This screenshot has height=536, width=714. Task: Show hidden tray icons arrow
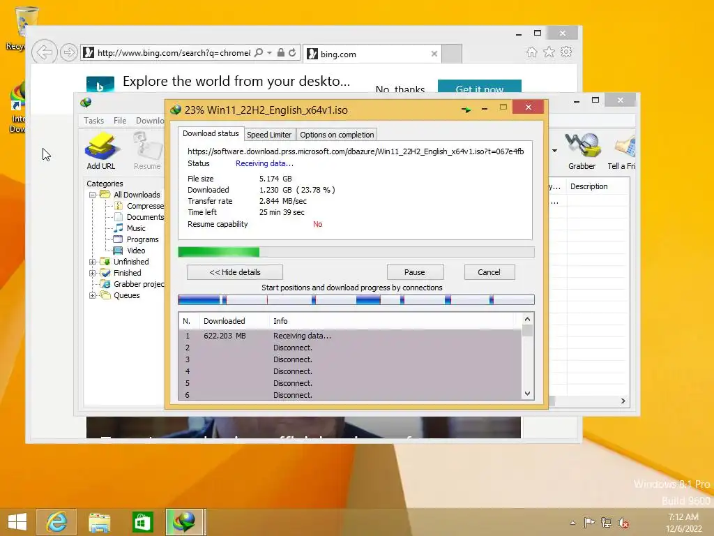pyautogui.click(x=573, y=523)
